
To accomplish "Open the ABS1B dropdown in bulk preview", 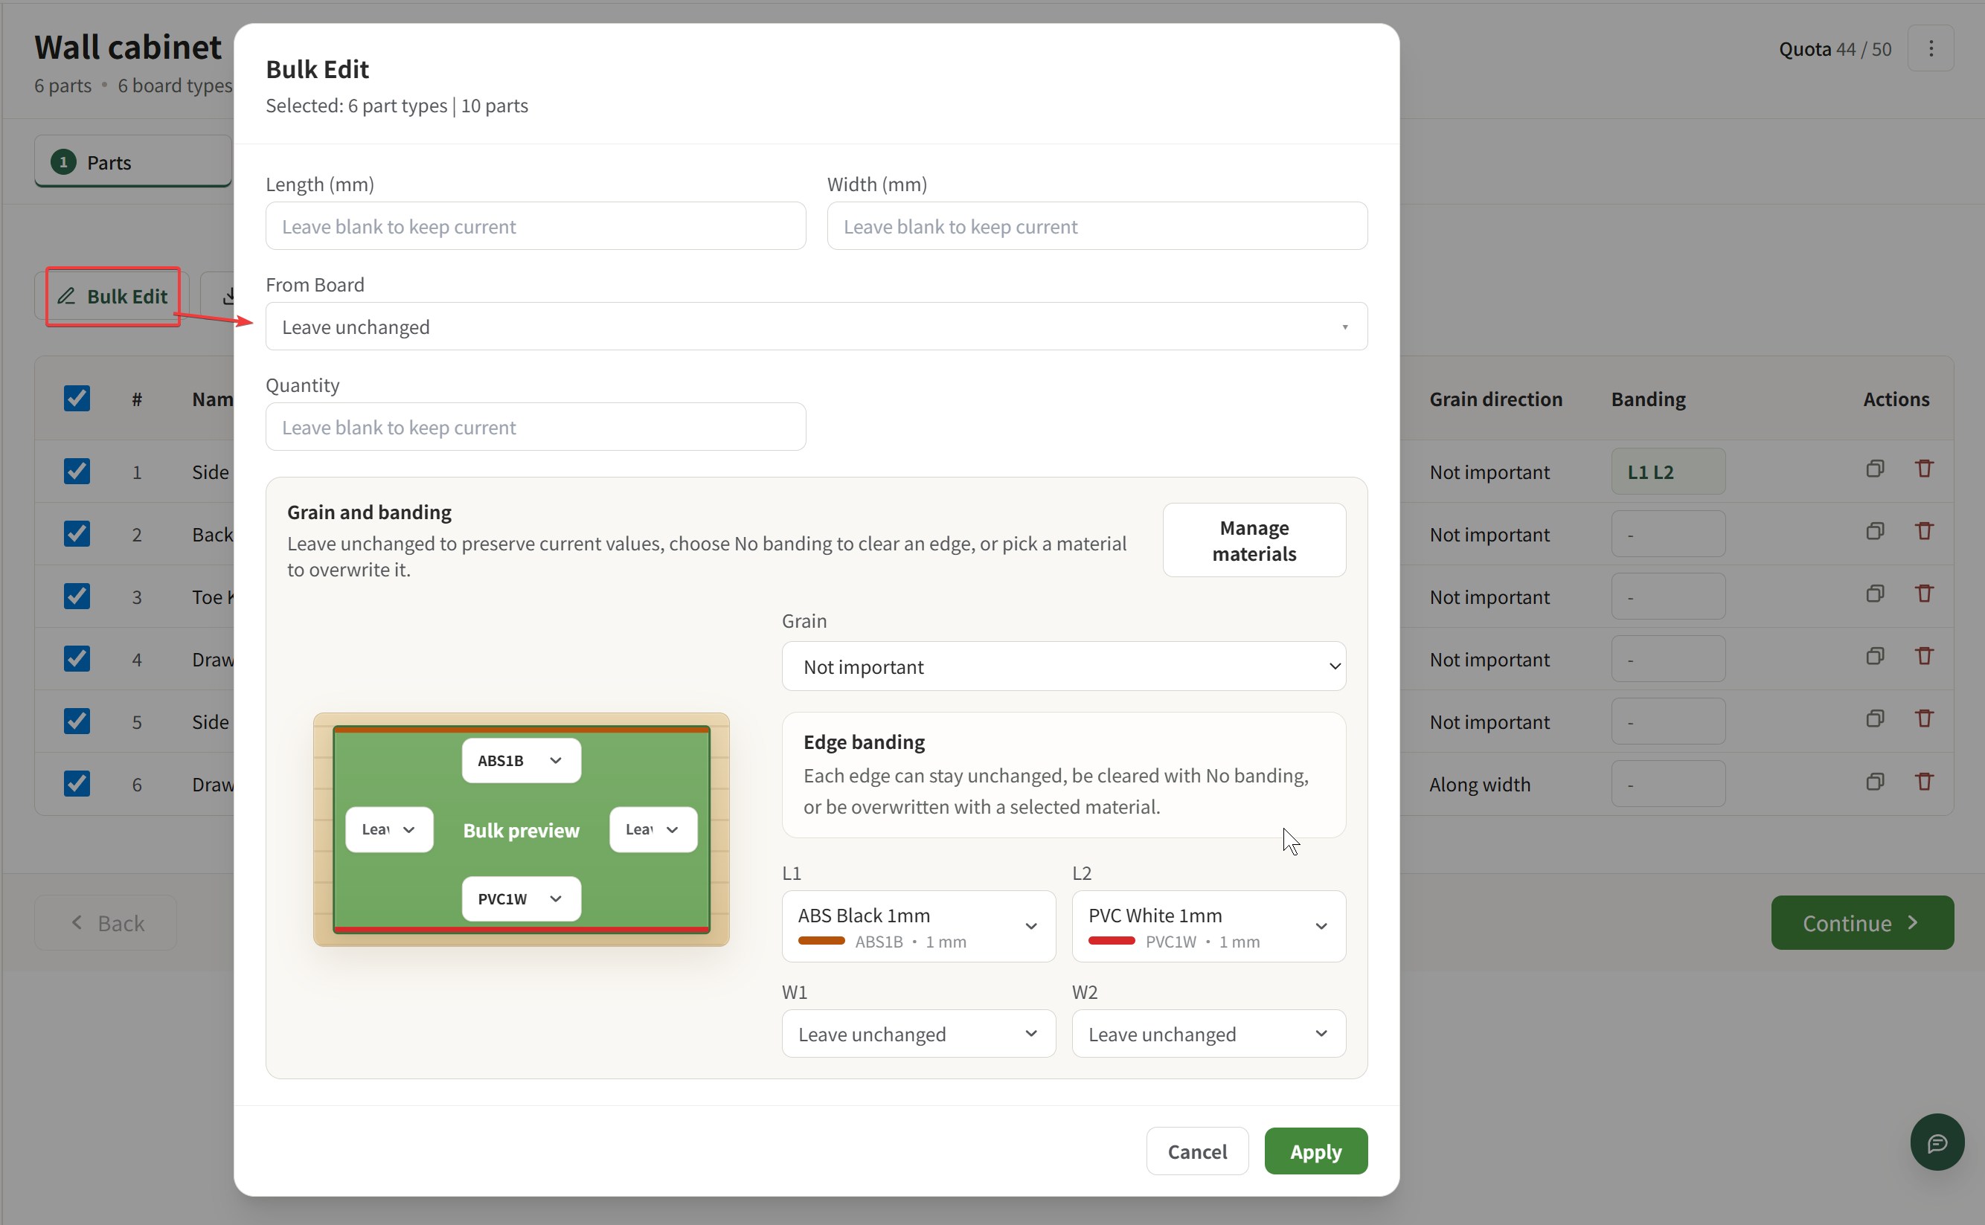I will point(521,761).
